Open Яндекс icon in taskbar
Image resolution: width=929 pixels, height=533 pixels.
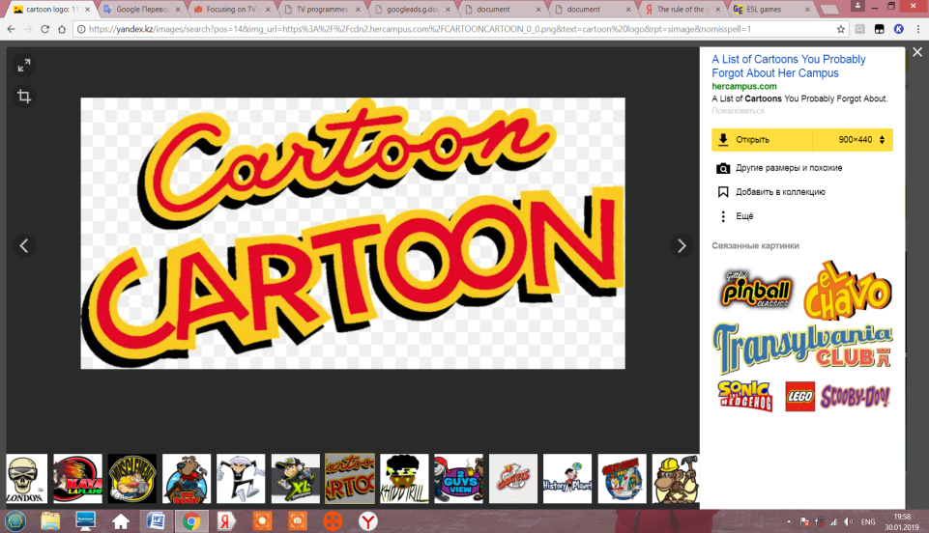click(x=226, y=521)
